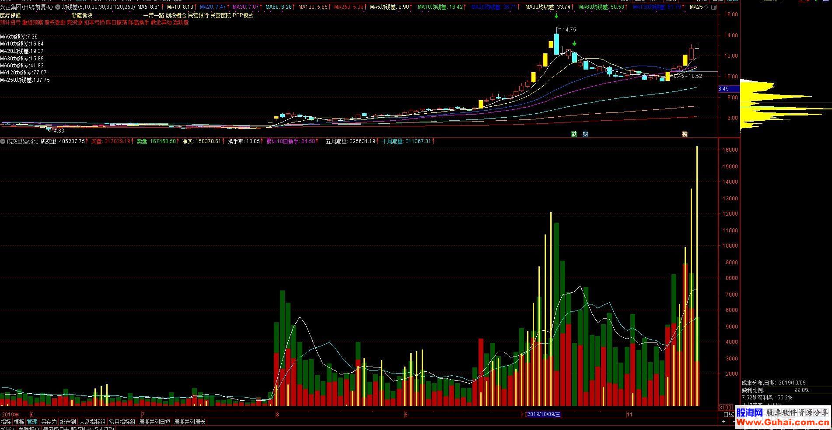Choose 周期并列日短 layout
Image resolution: width=832 pixels, height=430 pixels.
pyautogui.click(x=154, y=422)
